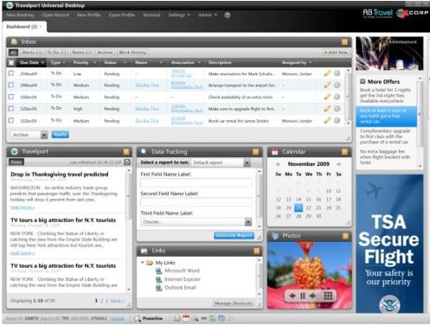Screen dimensions: 430x325
Task: Open the Settings menu
Action: point(179,15)
